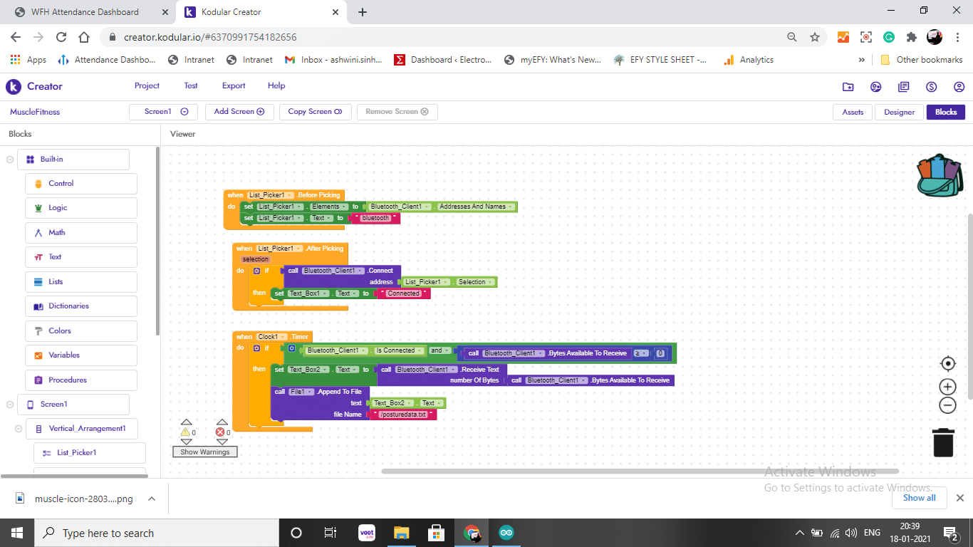The height and width of the screenshot is (547, 973).
Task: Open gear mutator on the 'and' block
Action: (x=291, y=348)
